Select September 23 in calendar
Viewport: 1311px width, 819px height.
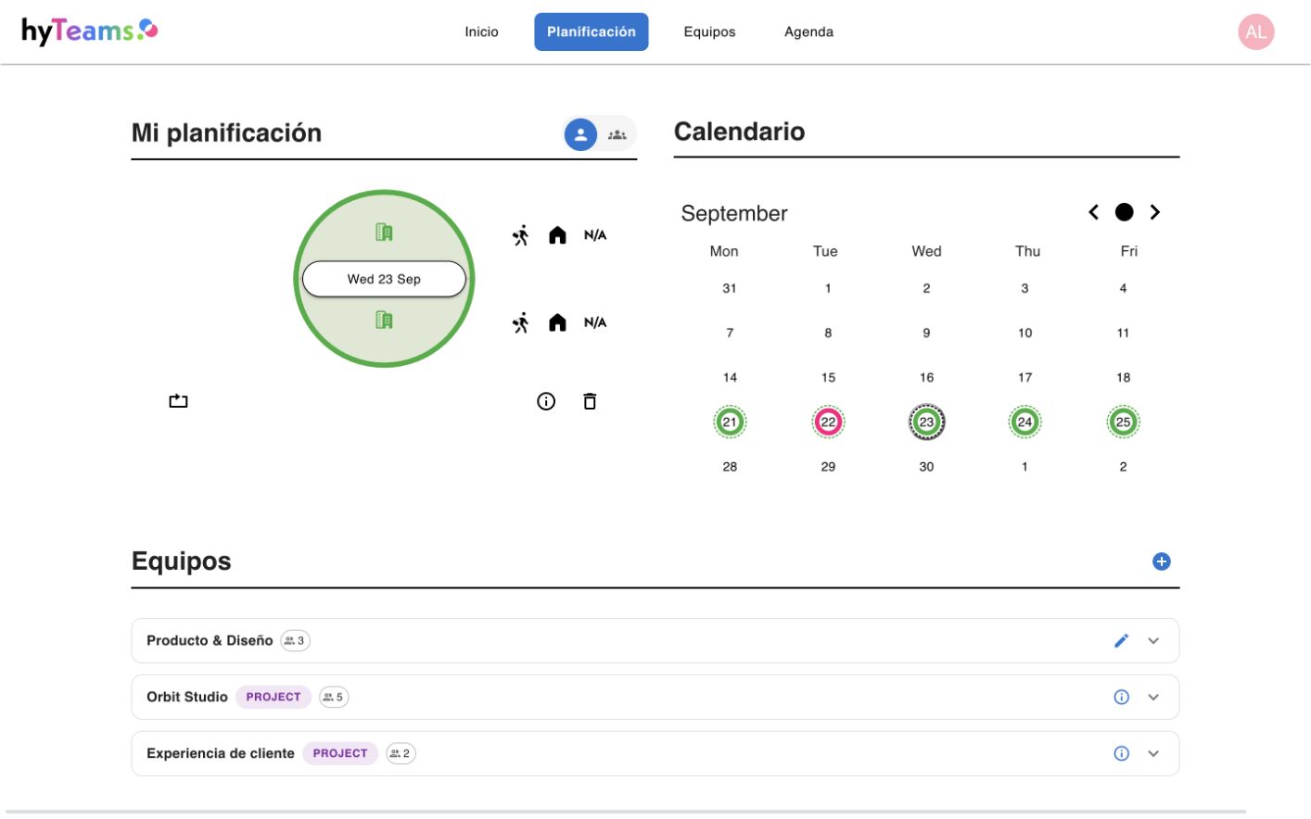pyautogui.click(x=926, y=422)
